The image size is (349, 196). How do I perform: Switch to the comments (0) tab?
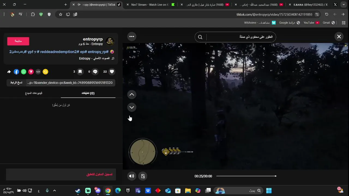[88, 93]
